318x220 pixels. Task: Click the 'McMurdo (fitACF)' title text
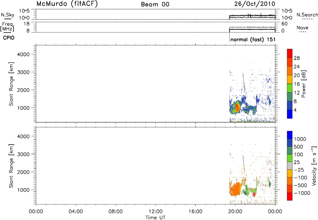point(67,4)
